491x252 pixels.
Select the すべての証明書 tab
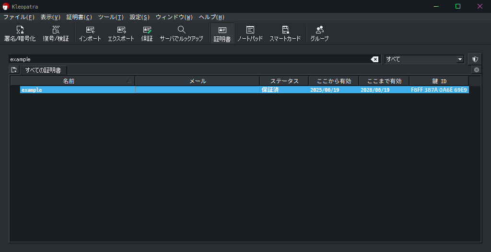(43, 70)
